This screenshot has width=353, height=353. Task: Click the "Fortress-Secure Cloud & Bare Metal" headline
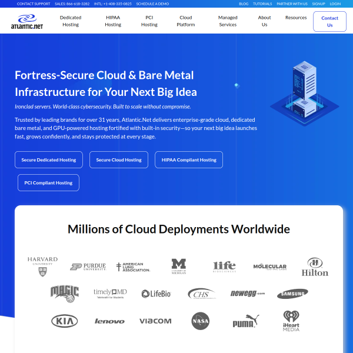104,75
